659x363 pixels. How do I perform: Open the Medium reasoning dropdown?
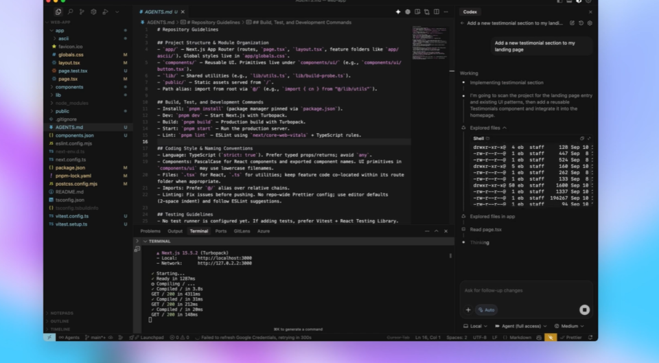click(x=569, y=326)
